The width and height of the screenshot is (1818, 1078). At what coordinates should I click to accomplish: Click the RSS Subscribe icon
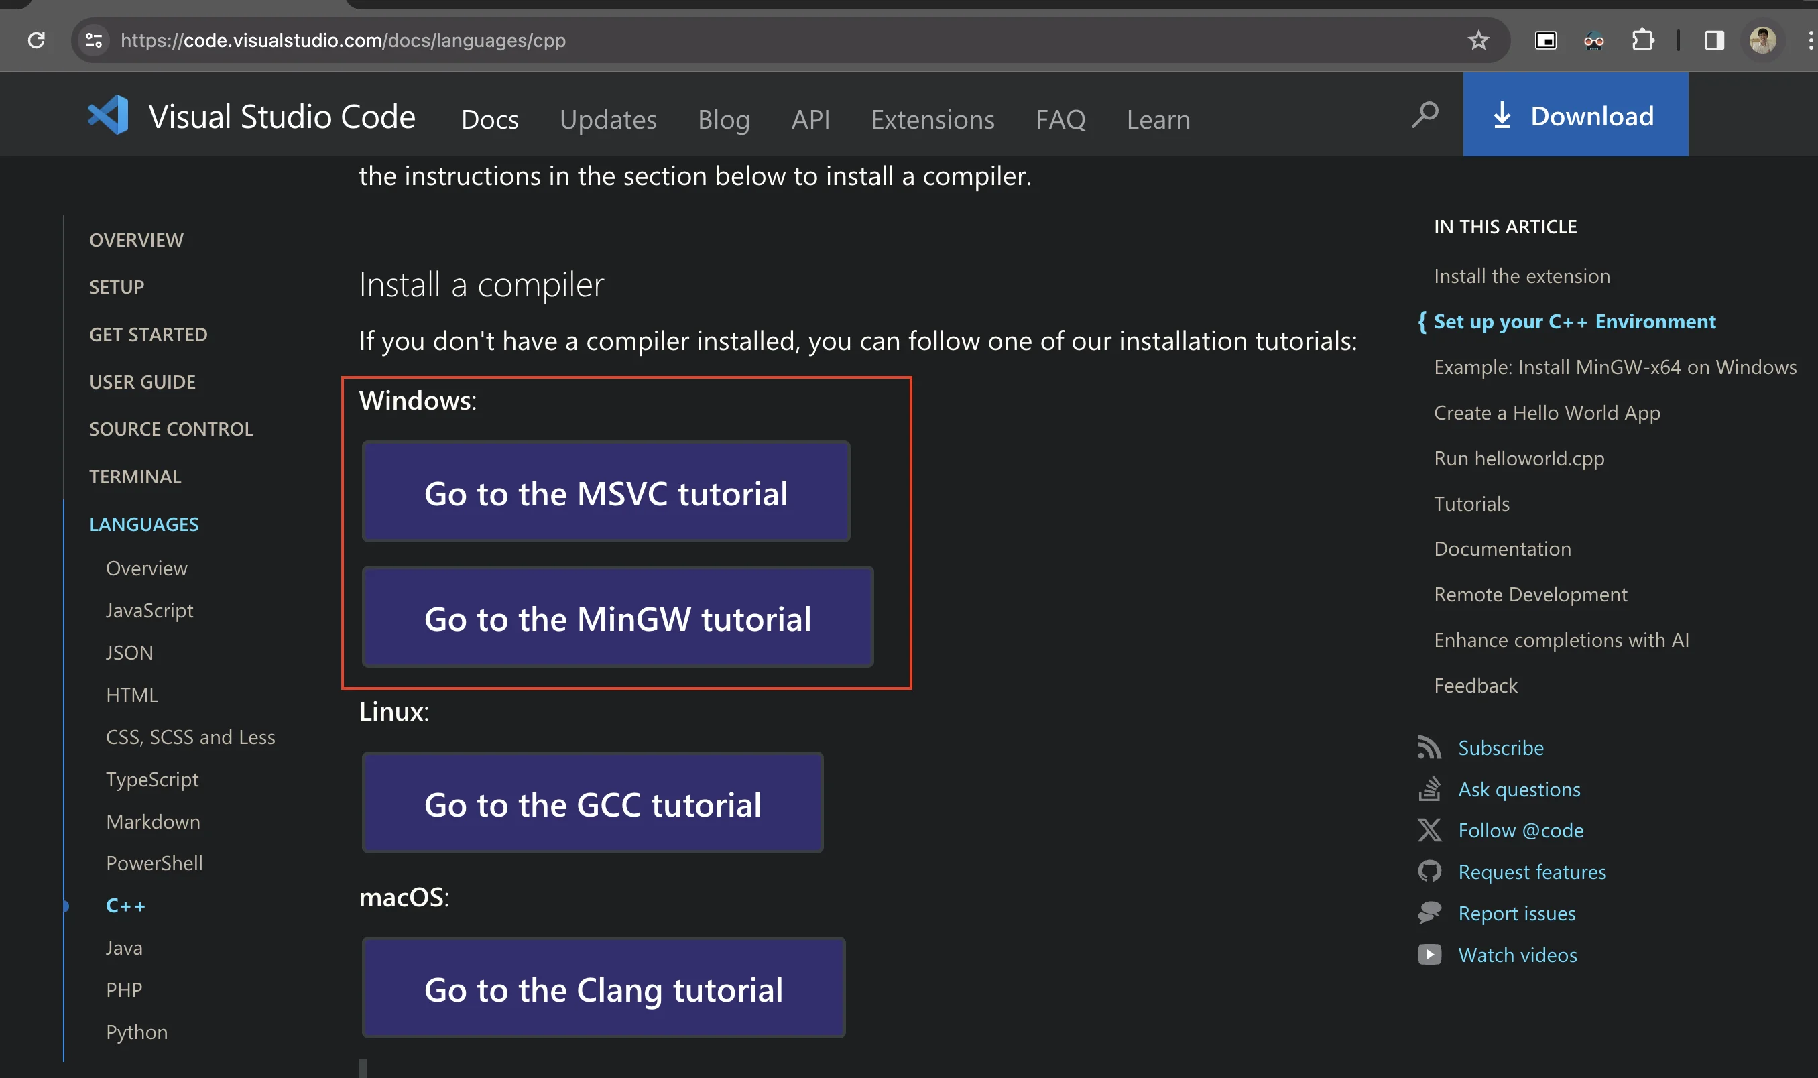point(1429,747)
